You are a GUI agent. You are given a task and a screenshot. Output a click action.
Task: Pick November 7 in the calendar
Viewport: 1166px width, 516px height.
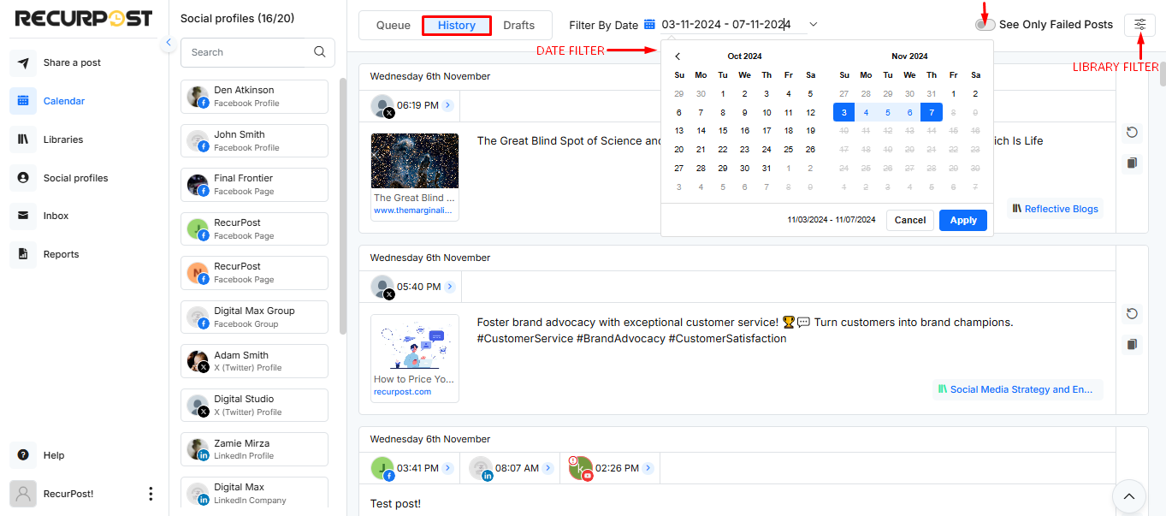coord(932,112)
